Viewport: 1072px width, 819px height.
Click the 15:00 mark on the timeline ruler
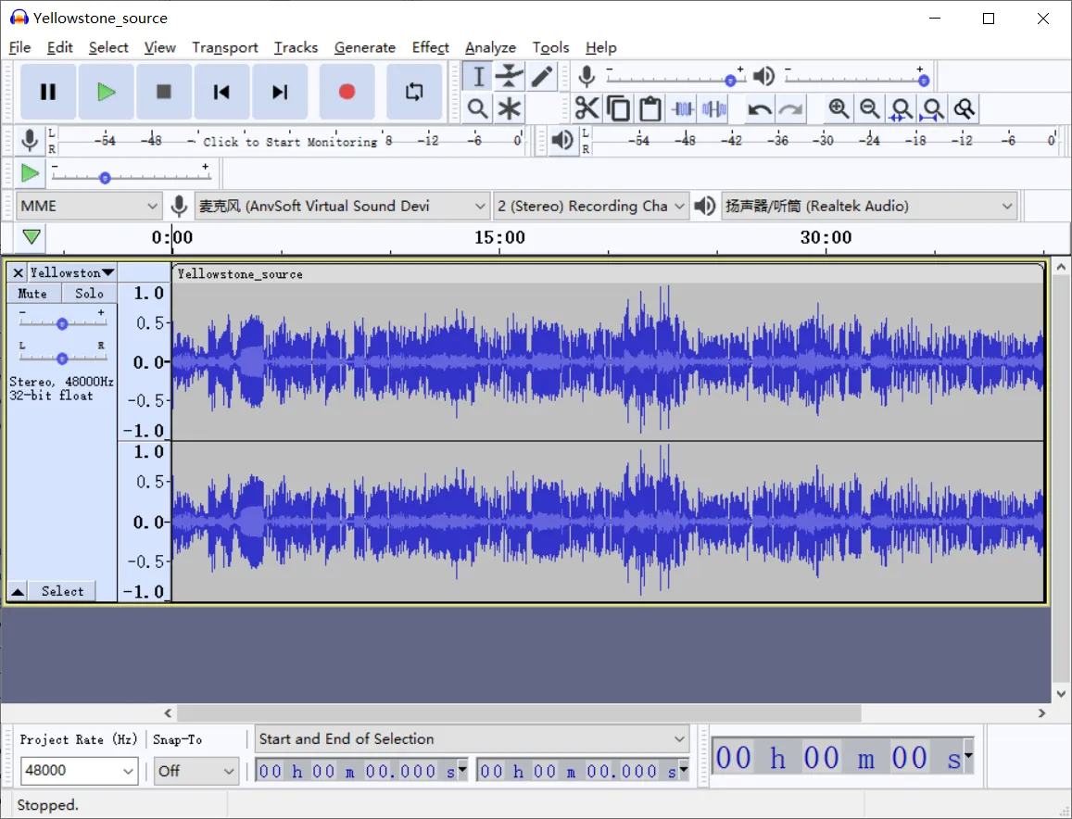tap(499, 239)
